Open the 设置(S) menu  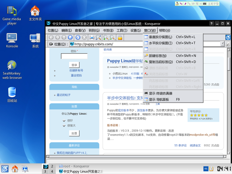click(136, 30)
